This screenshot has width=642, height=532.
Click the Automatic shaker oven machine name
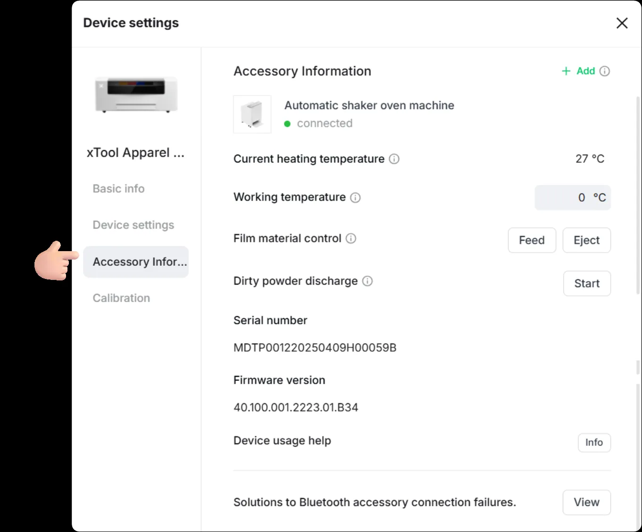click(369, 105)
